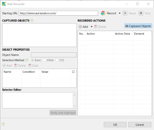Select the XPath selection method

click(x=48, y=60)
